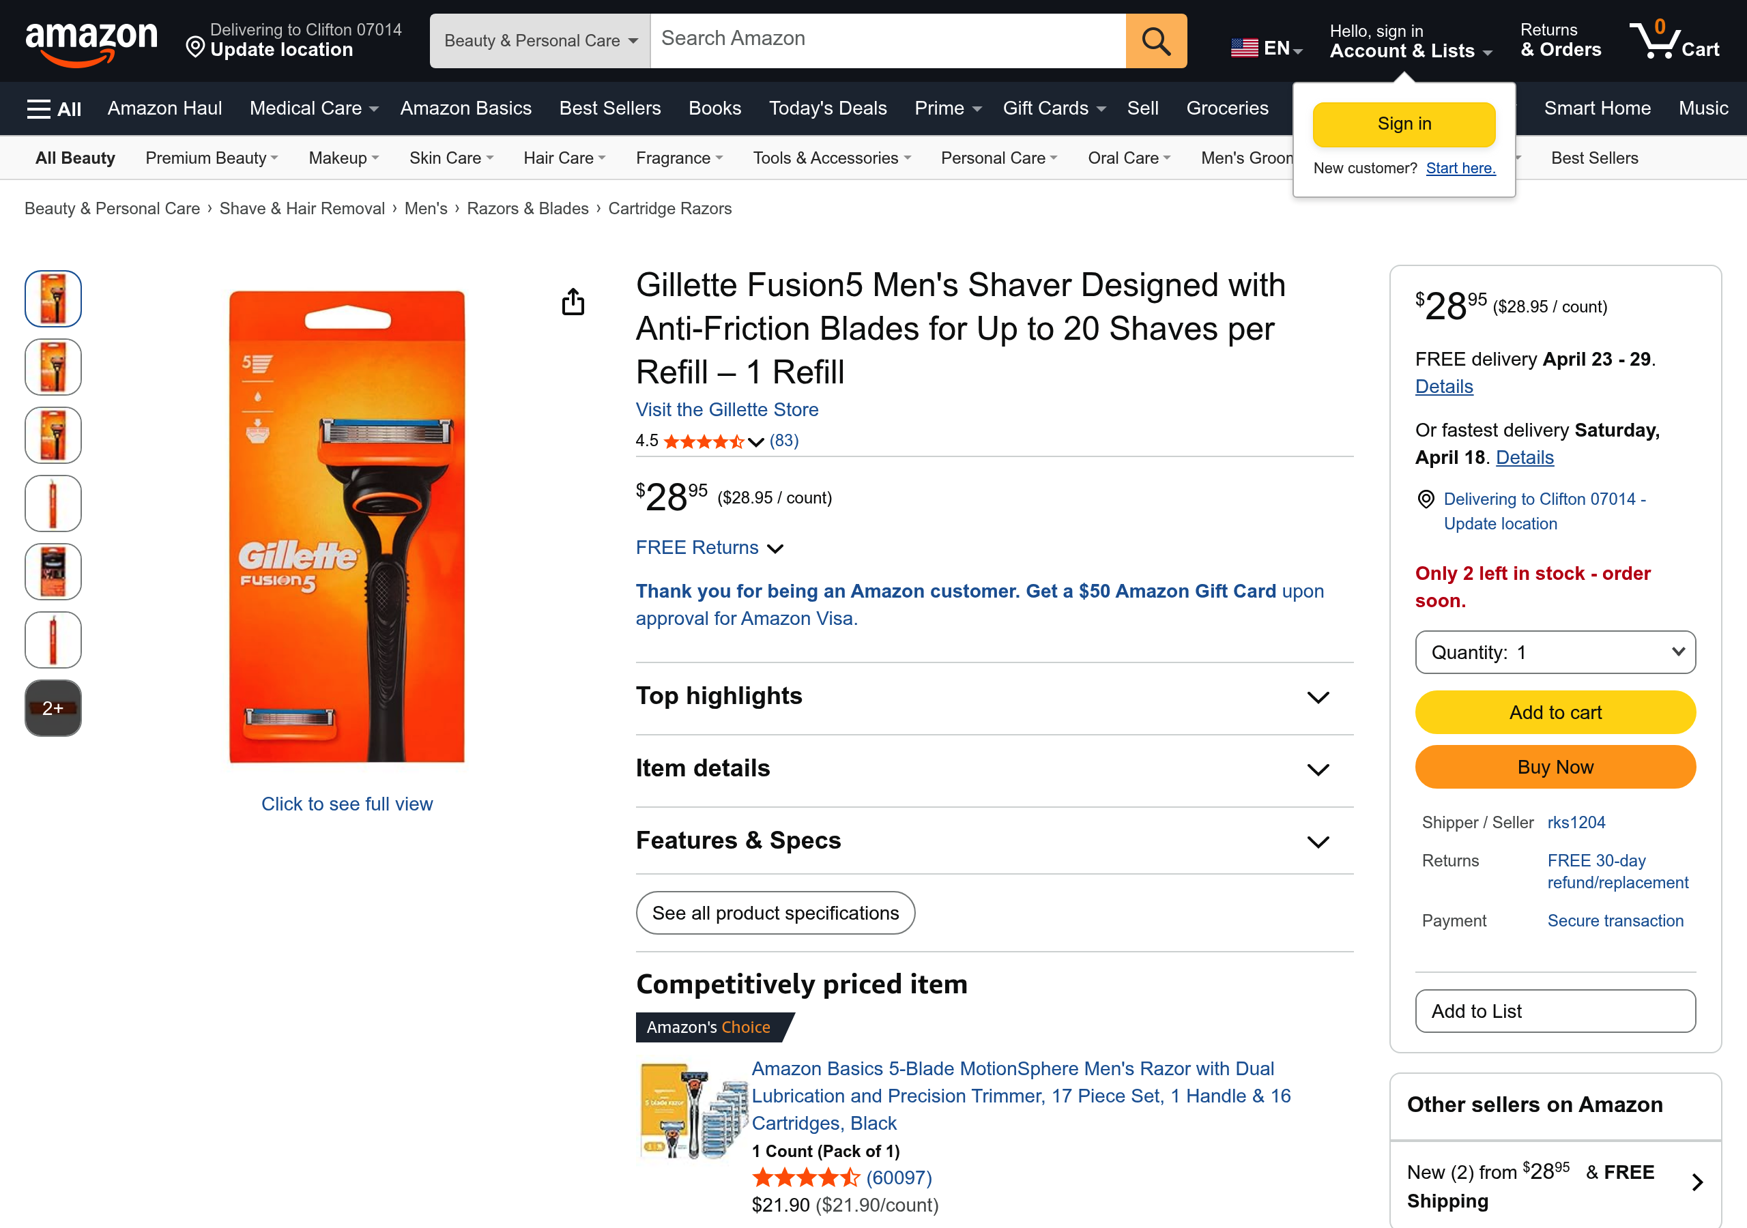1747x1228 pixels.
Task: Click the share icon near product title
Action: tap(573, 302)
